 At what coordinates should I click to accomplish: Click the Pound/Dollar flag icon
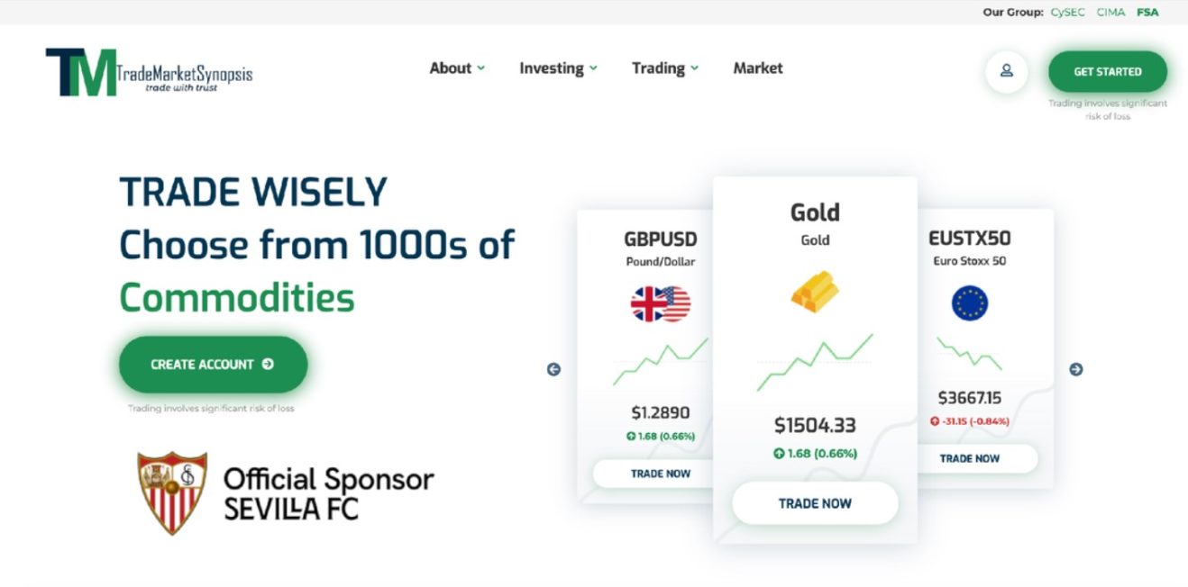point(659,303)
